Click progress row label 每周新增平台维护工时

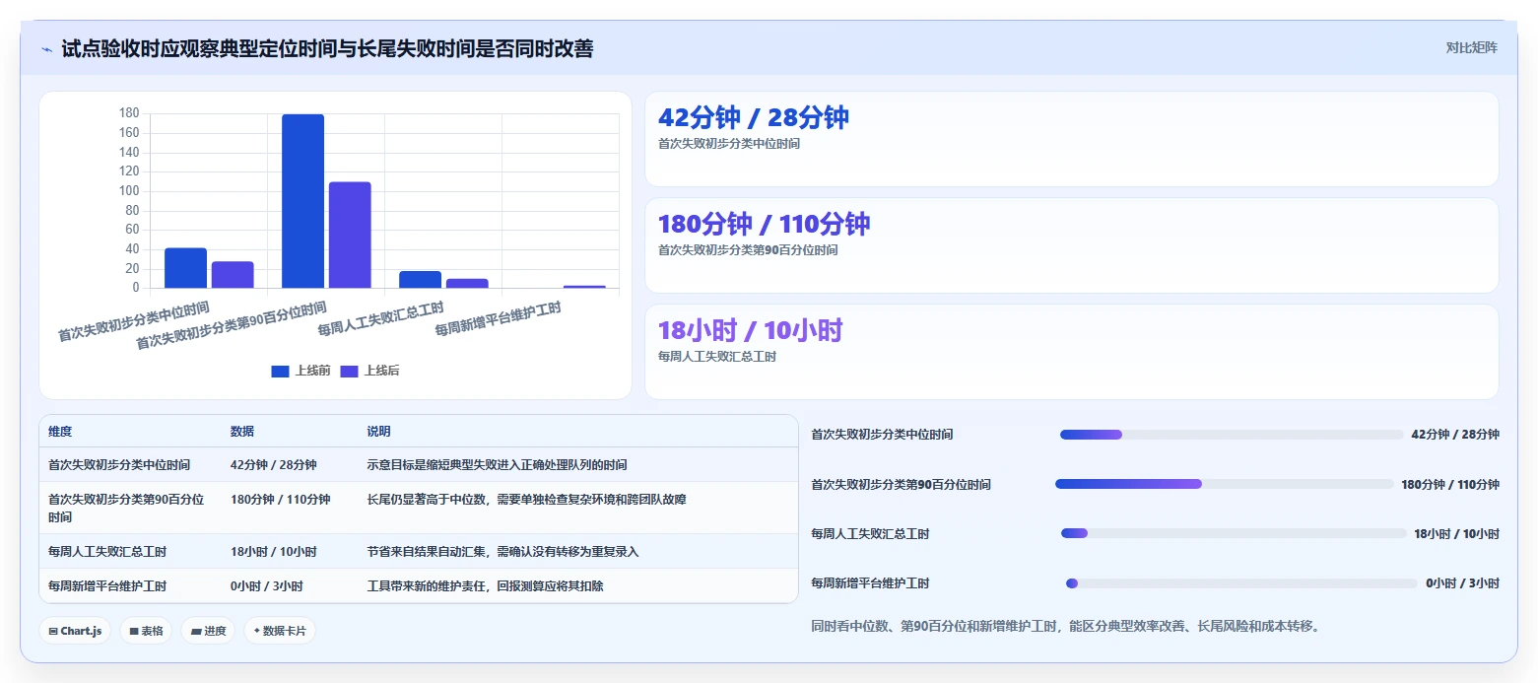[x=870, y=583]
